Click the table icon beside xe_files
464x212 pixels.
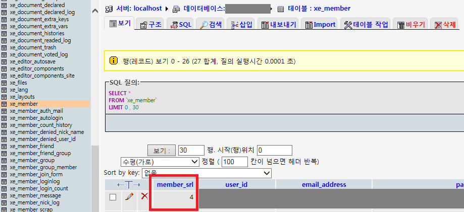tap(5, 83)
